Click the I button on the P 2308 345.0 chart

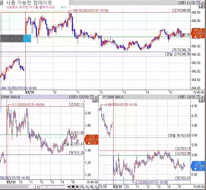click(203, 101)
